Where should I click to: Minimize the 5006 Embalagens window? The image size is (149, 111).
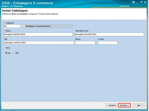(x=137, y=3)
